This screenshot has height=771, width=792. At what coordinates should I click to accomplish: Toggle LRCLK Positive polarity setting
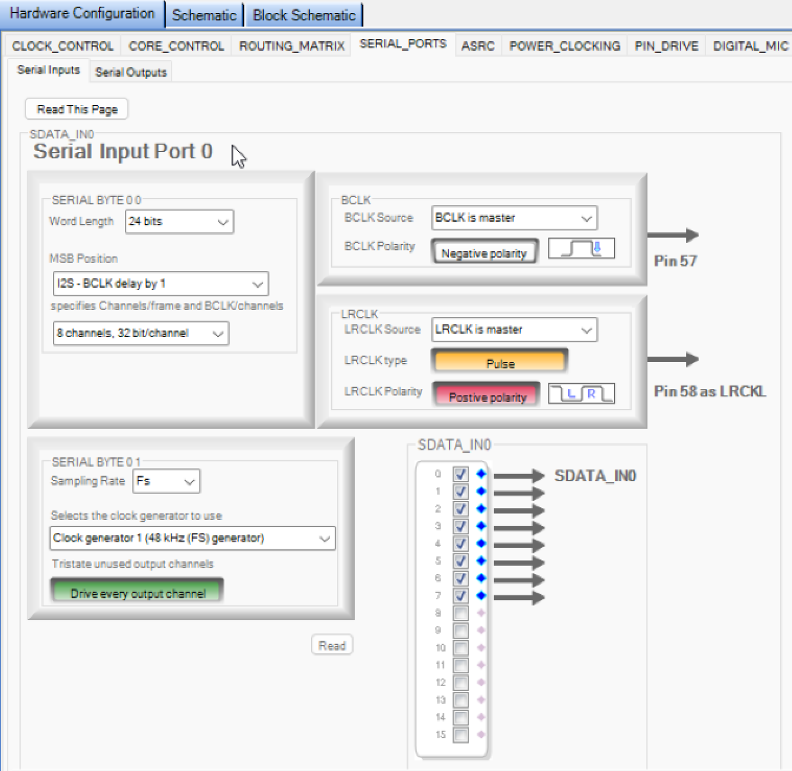486,394
